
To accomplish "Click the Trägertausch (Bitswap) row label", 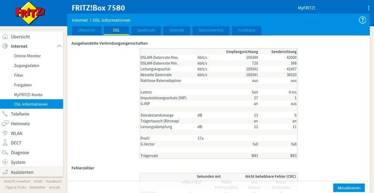I will point(160,121).
